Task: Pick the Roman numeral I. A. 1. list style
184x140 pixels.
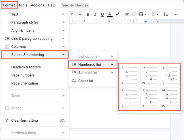Action: tap(149, 98)
